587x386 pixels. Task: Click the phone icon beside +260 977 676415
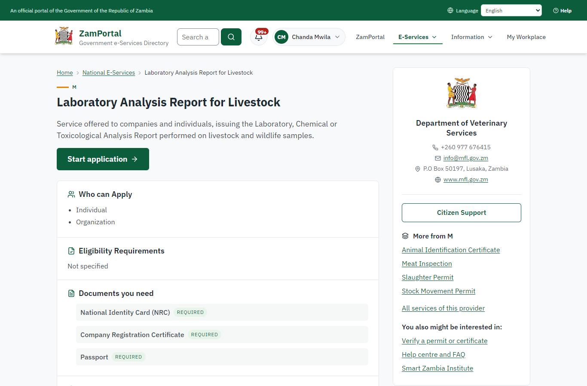[435, 148]
